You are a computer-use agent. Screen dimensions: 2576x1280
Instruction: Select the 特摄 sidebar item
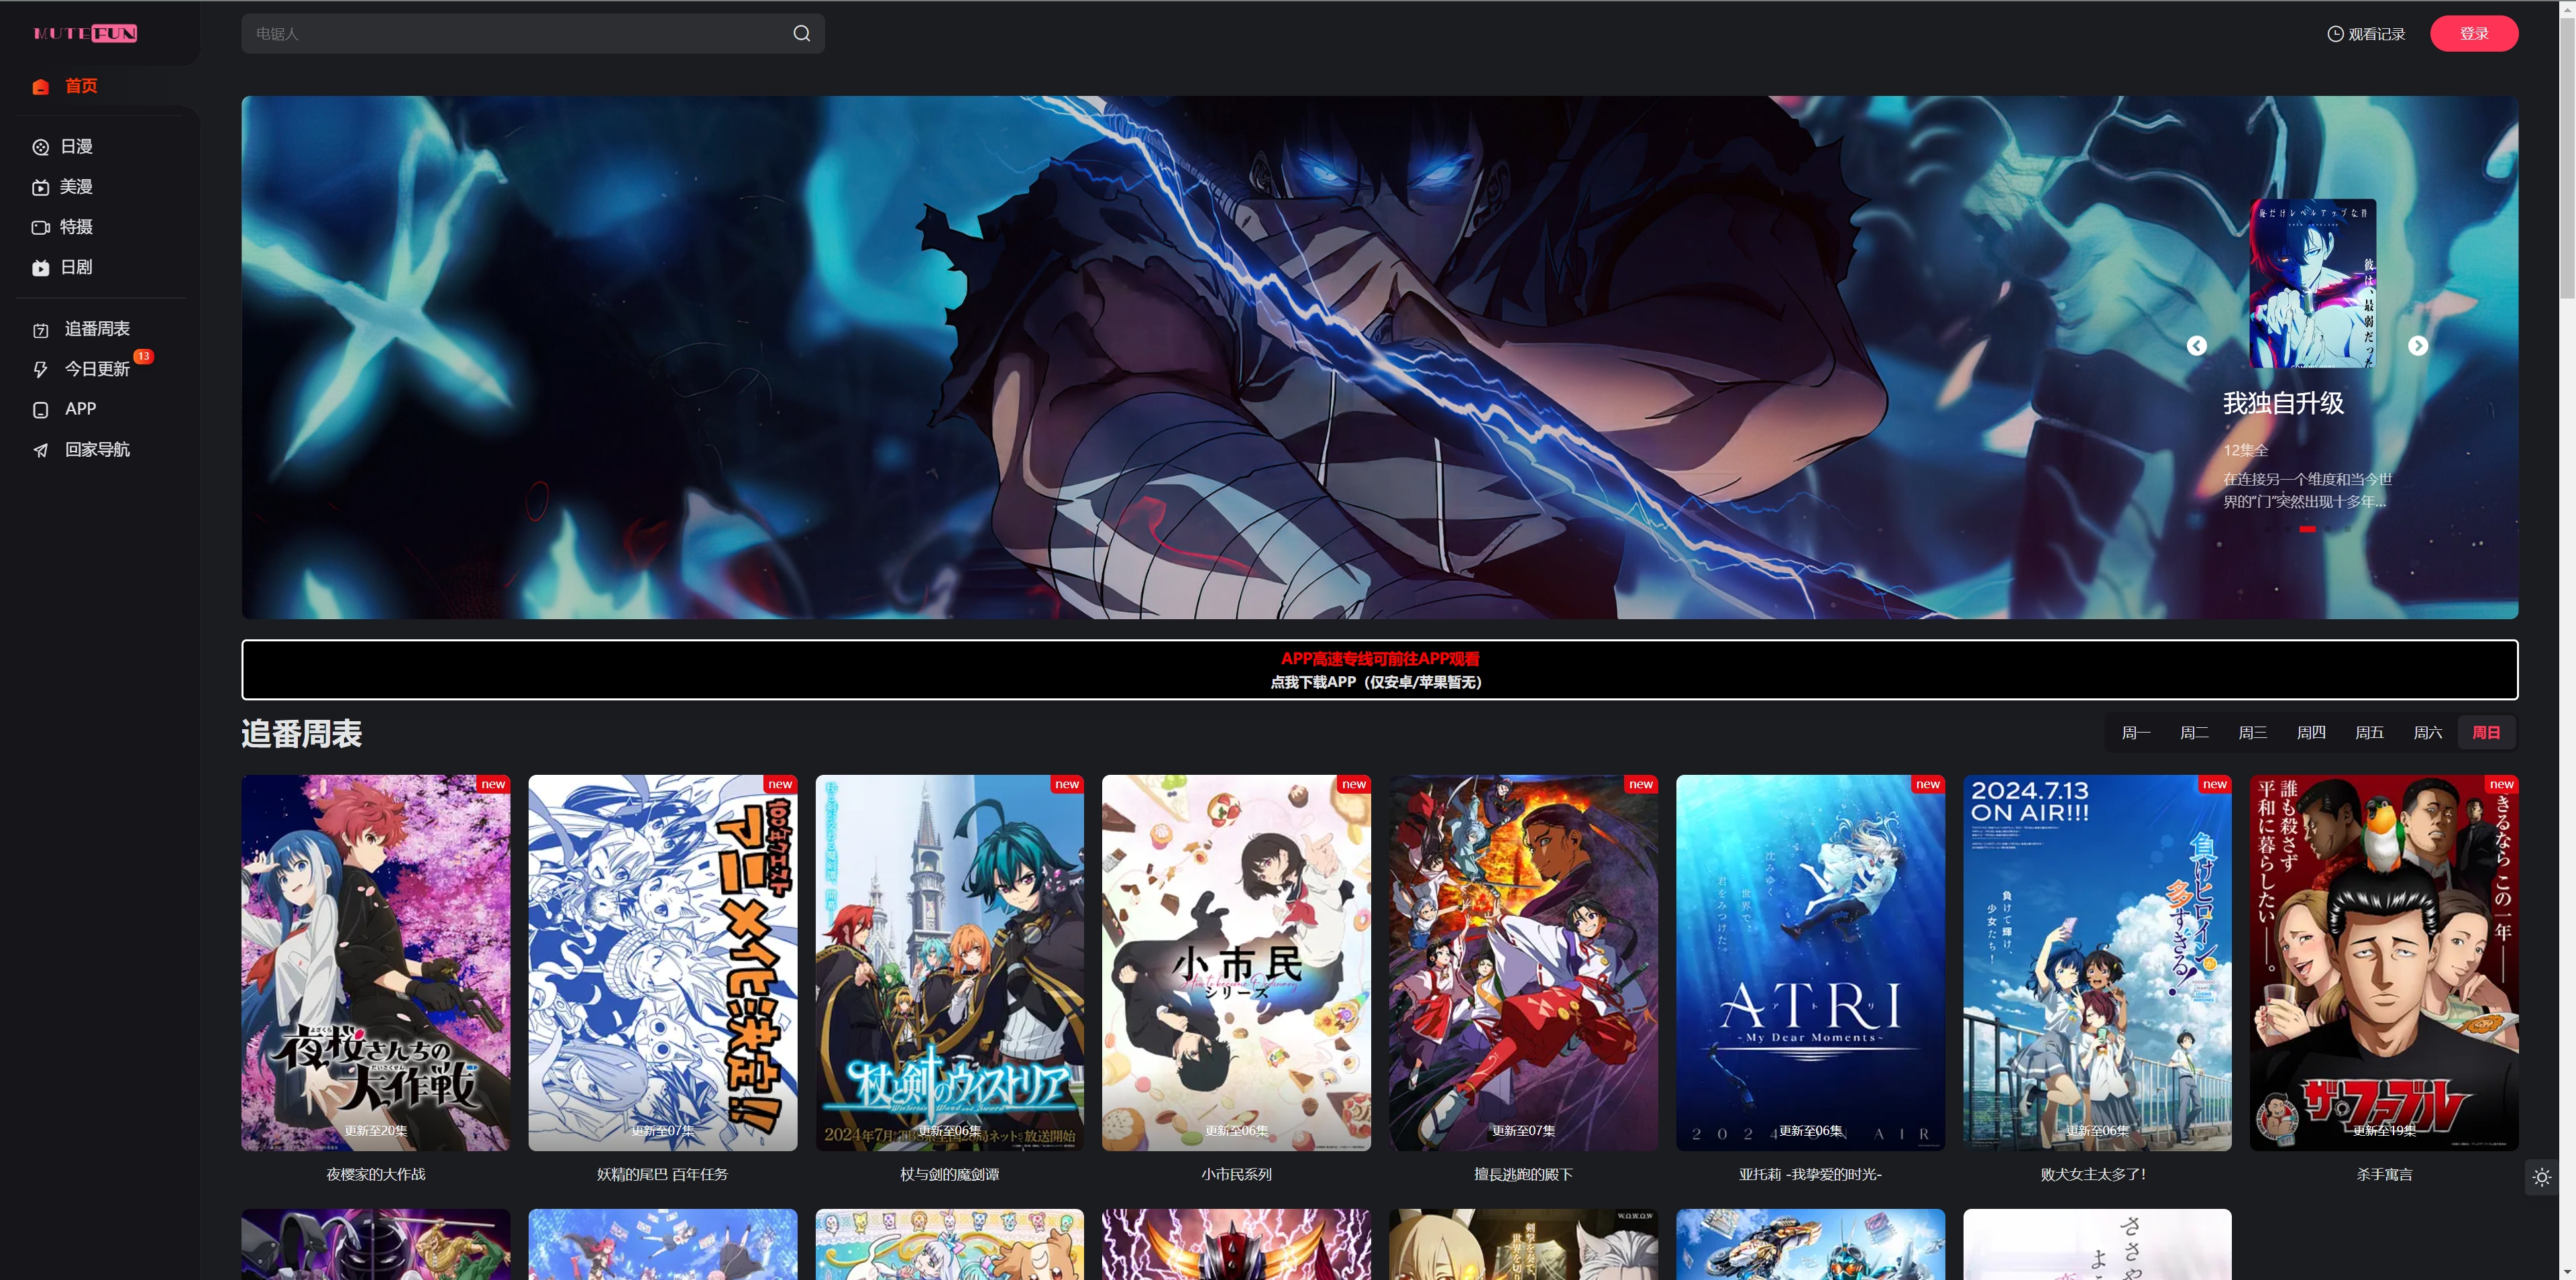(x=76, y=227)
